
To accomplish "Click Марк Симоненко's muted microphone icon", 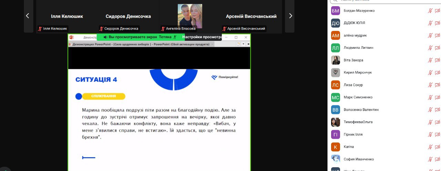I will coord(430,97).
